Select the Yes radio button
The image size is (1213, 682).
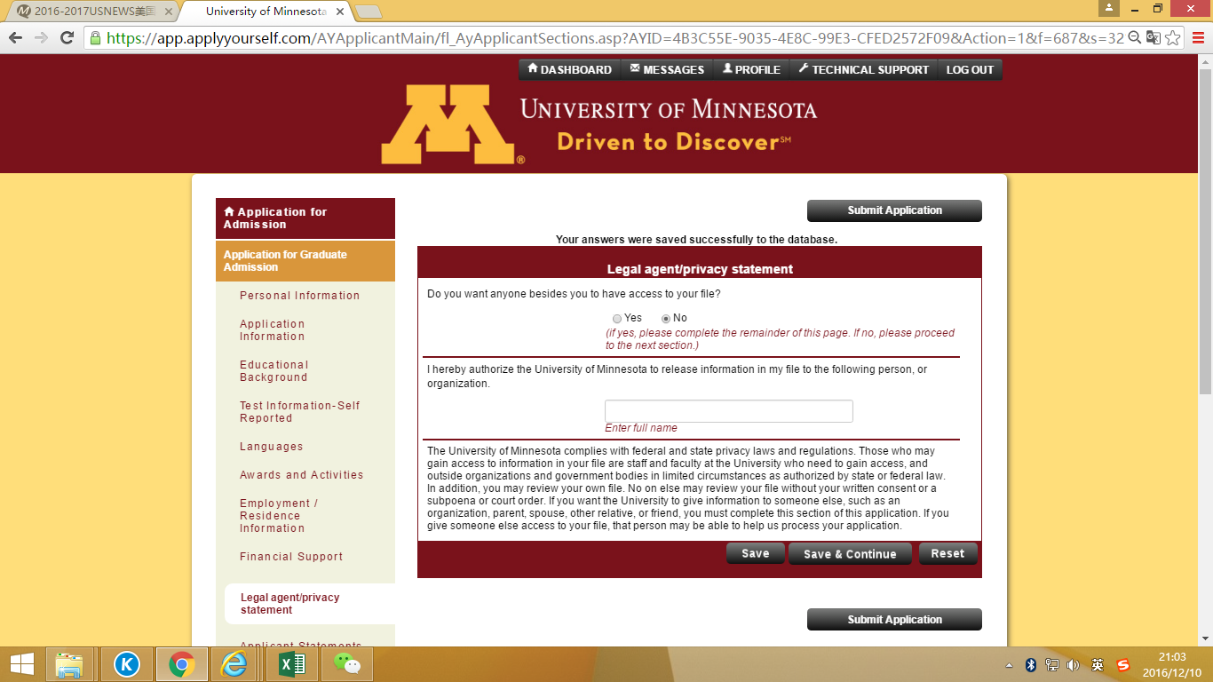click(617, 319)
